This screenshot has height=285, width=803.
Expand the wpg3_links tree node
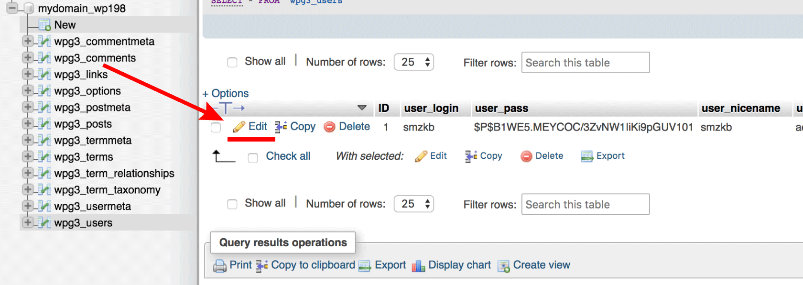(x=28, y=74)
